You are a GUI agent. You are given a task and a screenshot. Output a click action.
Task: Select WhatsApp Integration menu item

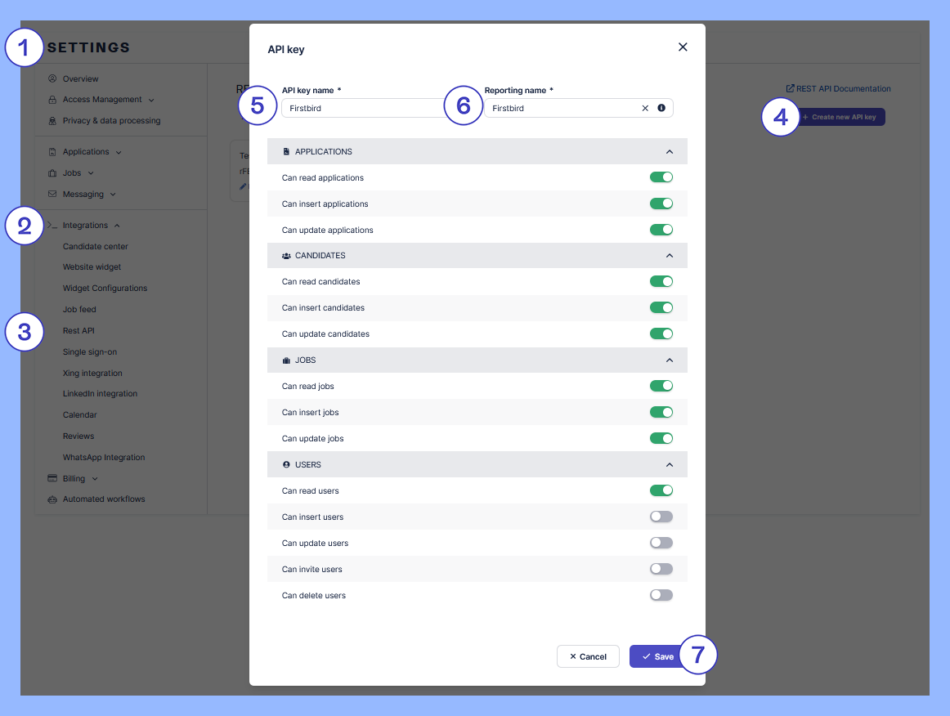pos(104,458)
